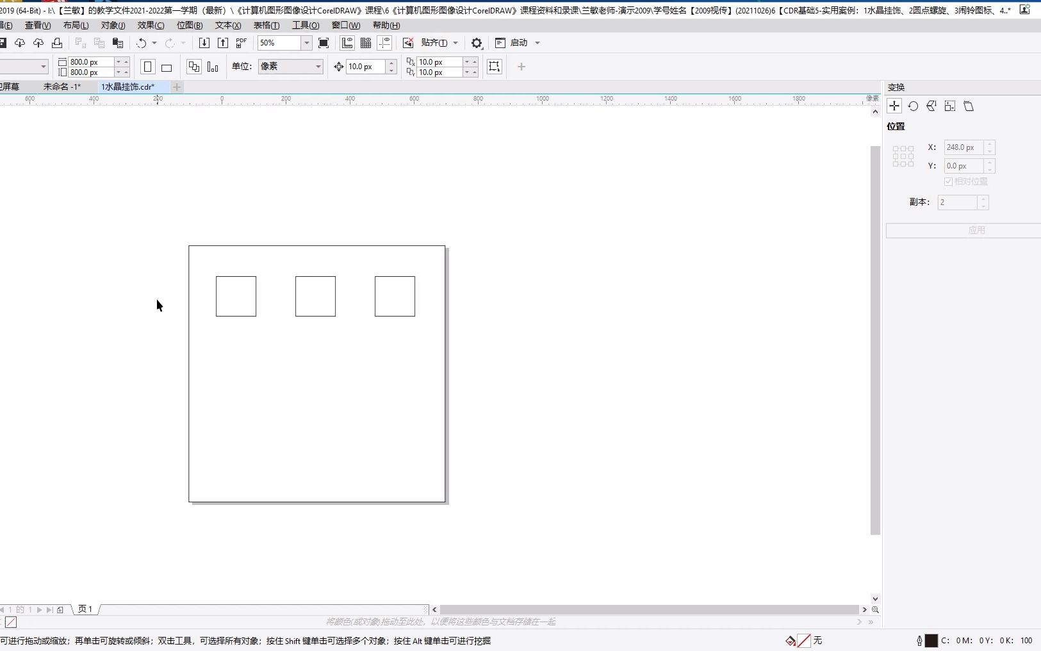Click the cloud upload icon in toolbar
This screenshot has width=1041, height=651.
[x=38, y=43]
